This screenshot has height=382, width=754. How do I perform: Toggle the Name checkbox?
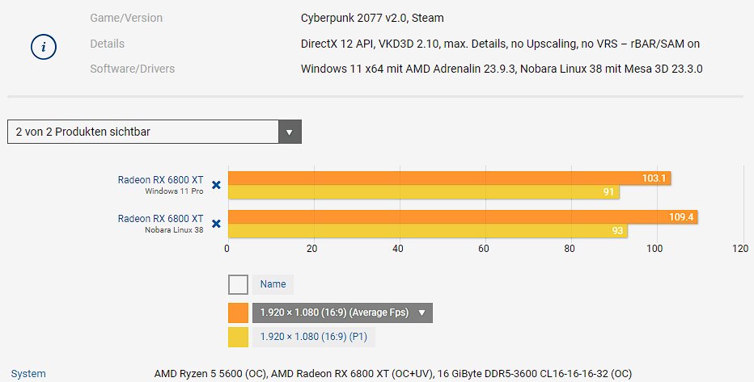point(238,284)
